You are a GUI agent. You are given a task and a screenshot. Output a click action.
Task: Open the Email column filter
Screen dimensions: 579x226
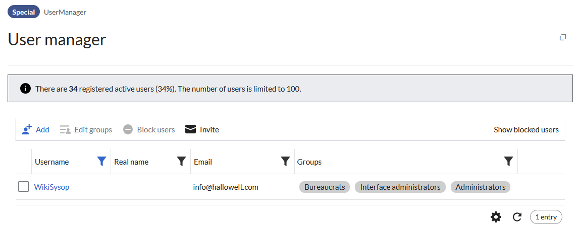tap(285, 162)
